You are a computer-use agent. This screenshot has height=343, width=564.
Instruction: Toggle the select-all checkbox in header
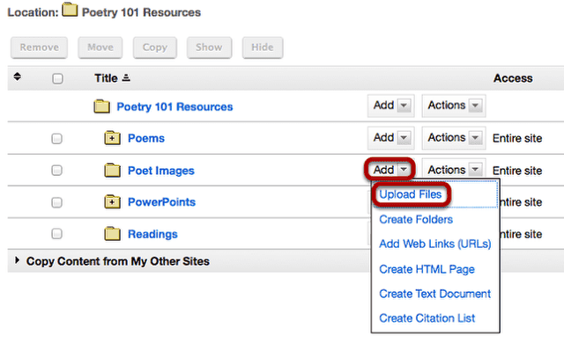click(x=57, y=78)
